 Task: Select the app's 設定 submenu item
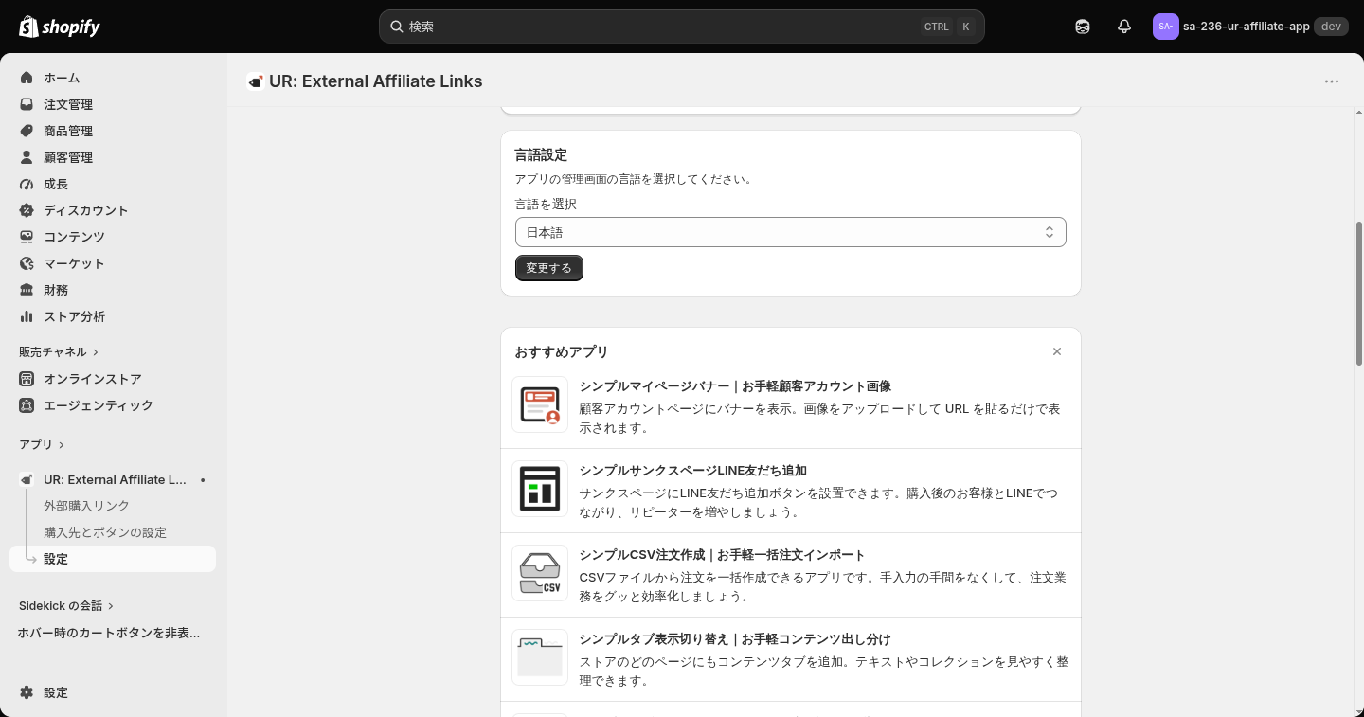[x=113, y=559]
